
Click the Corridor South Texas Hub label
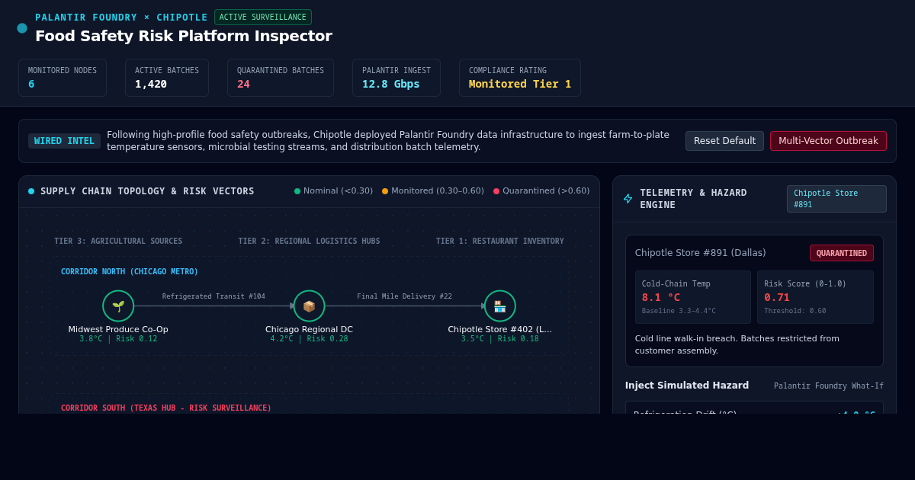[x=166, y=408]
